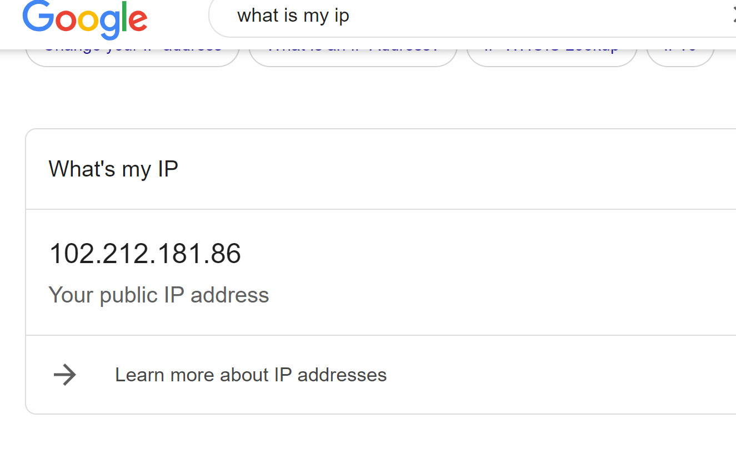The image size is (736, 464).
Task: Click blank space right of the IP address
Action: [x=472, y=254]
